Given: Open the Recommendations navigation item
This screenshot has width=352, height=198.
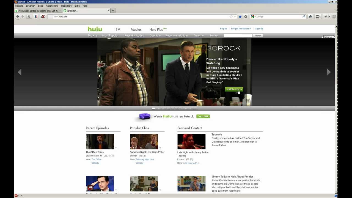Looking at the screenshot, I should click(177, 35).
